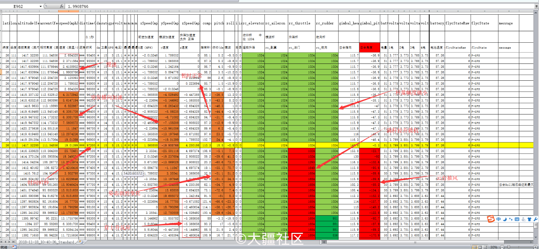
Task: Click the previous sheet navigation arrow
Action: [x=6, y=242]
